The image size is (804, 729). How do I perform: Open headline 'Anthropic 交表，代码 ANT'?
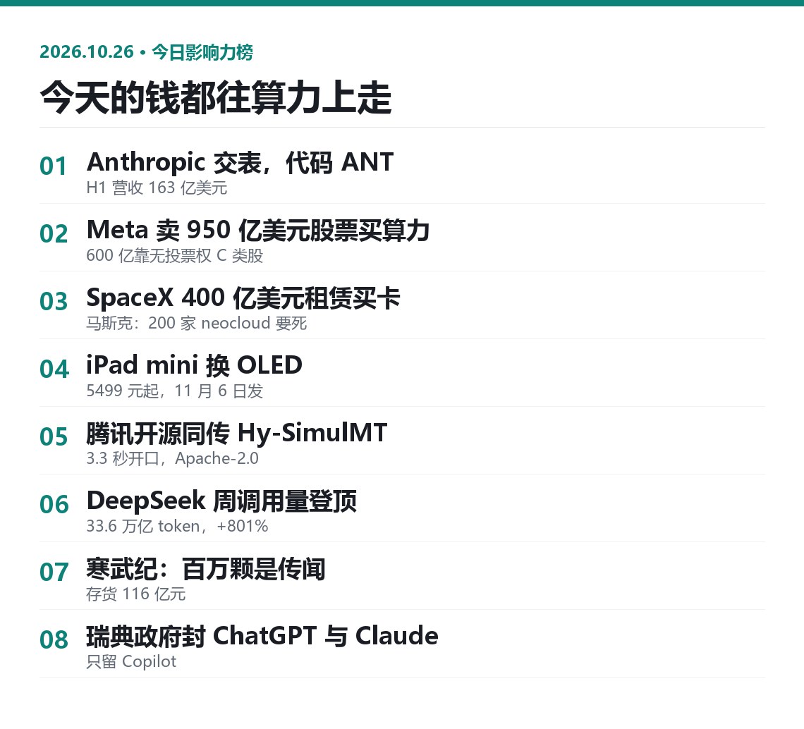(x=240, y=162)
